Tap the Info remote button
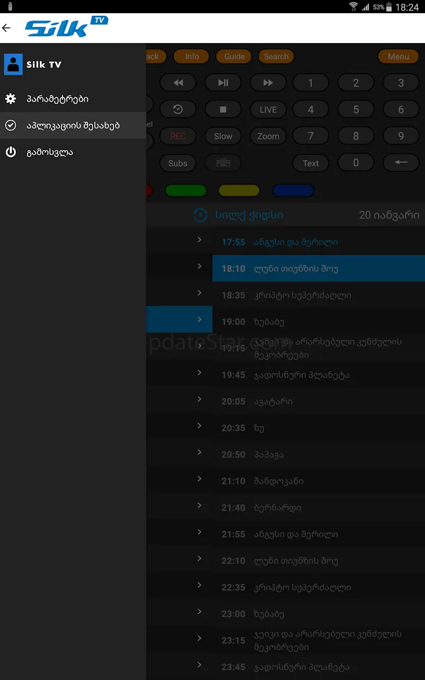 click(192, 57)
